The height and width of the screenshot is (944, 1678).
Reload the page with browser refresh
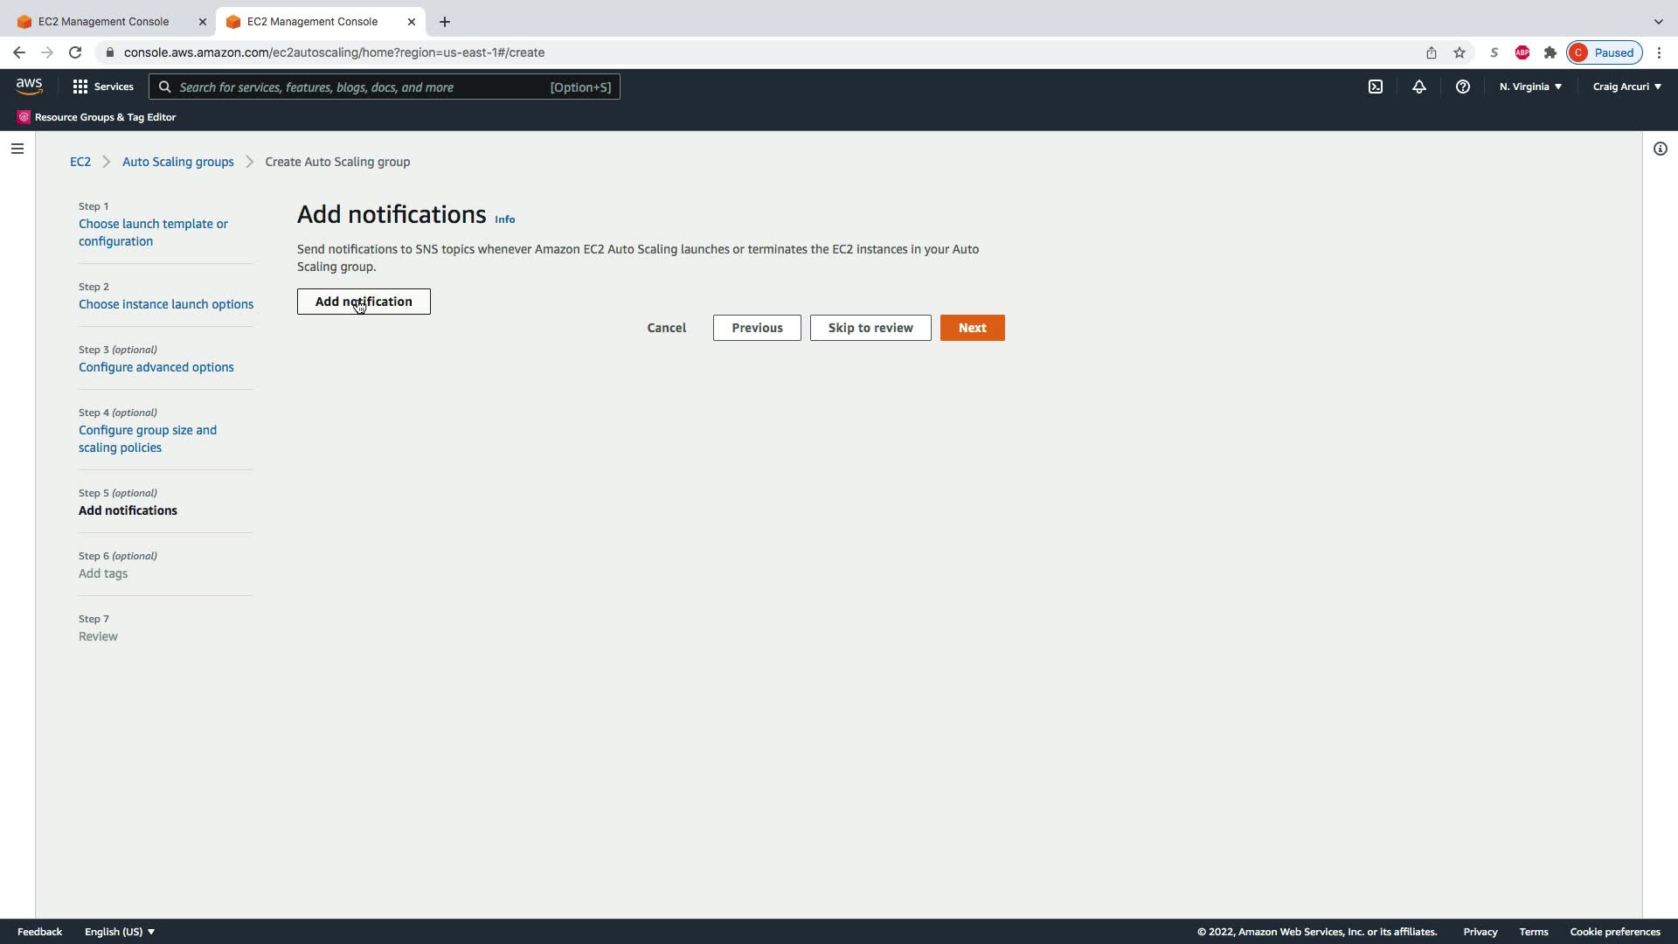click(x=75, y=52)
